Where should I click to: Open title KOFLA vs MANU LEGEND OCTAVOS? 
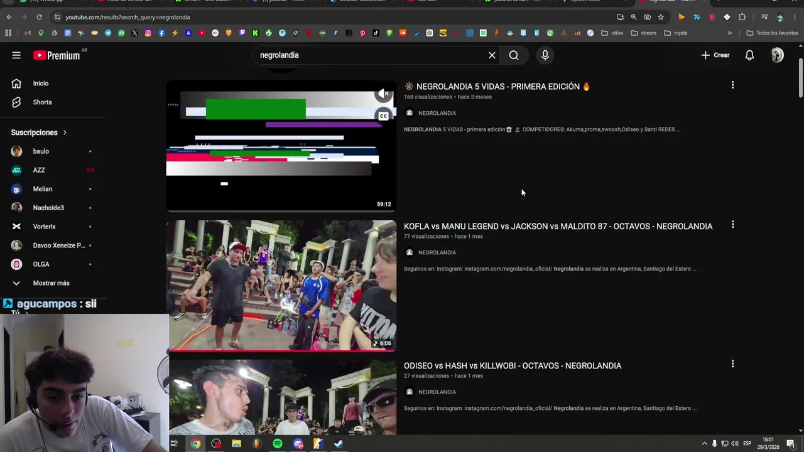[558, 226]
